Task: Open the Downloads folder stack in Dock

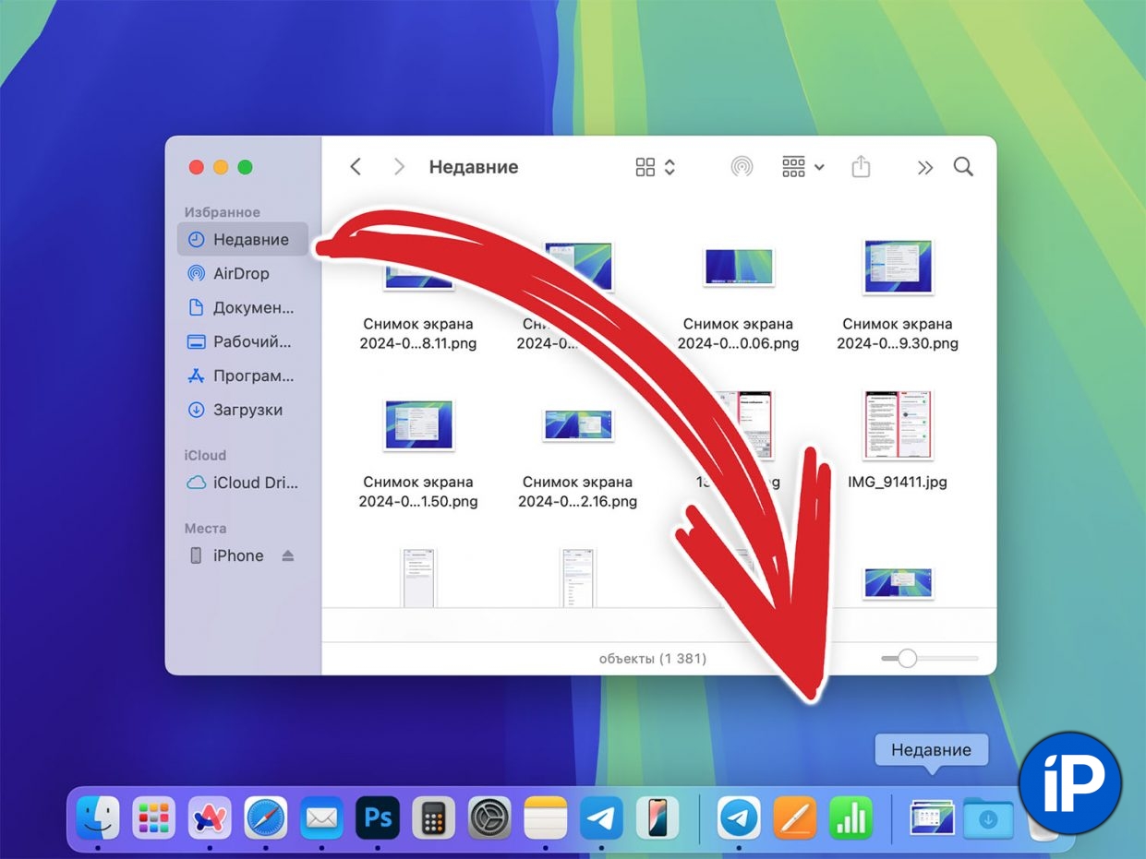Action: pos(988,817)
